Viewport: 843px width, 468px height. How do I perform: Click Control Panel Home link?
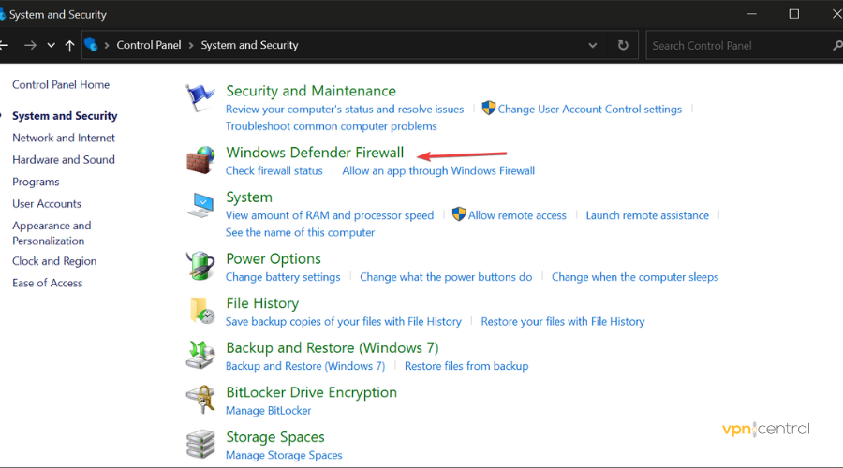[x=61, y=84]
